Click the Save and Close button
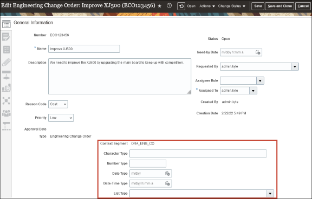 (x=279, y=6)
